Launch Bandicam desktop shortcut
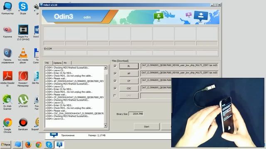This screenshot has height=149, width=266. pos(23,124)
